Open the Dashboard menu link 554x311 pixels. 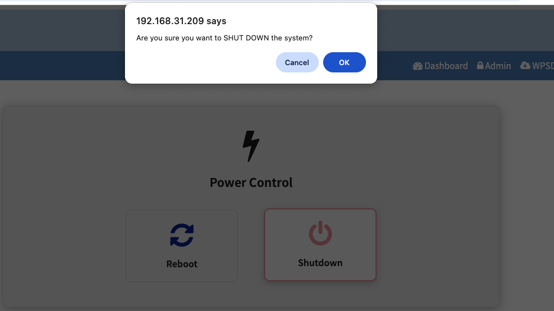pos(440,66)
